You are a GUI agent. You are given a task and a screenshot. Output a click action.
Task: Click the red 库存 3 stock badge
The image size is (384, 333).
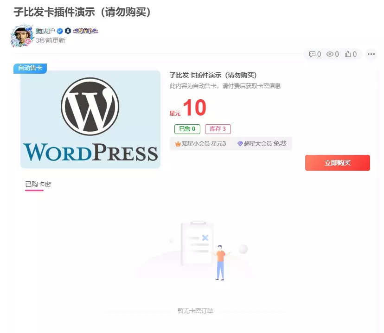218,129
